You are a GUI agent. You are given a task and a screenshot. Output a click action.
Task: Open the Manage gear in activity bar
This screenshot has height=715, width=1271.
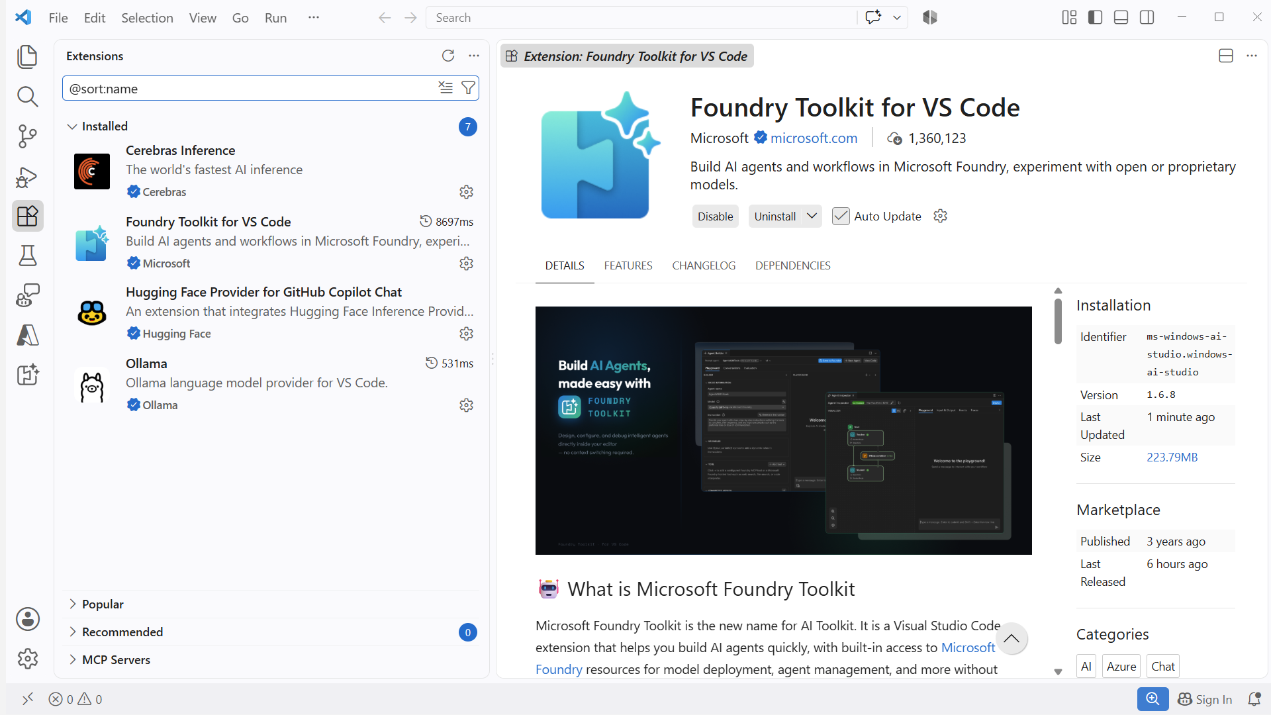[x=27, y=659]
